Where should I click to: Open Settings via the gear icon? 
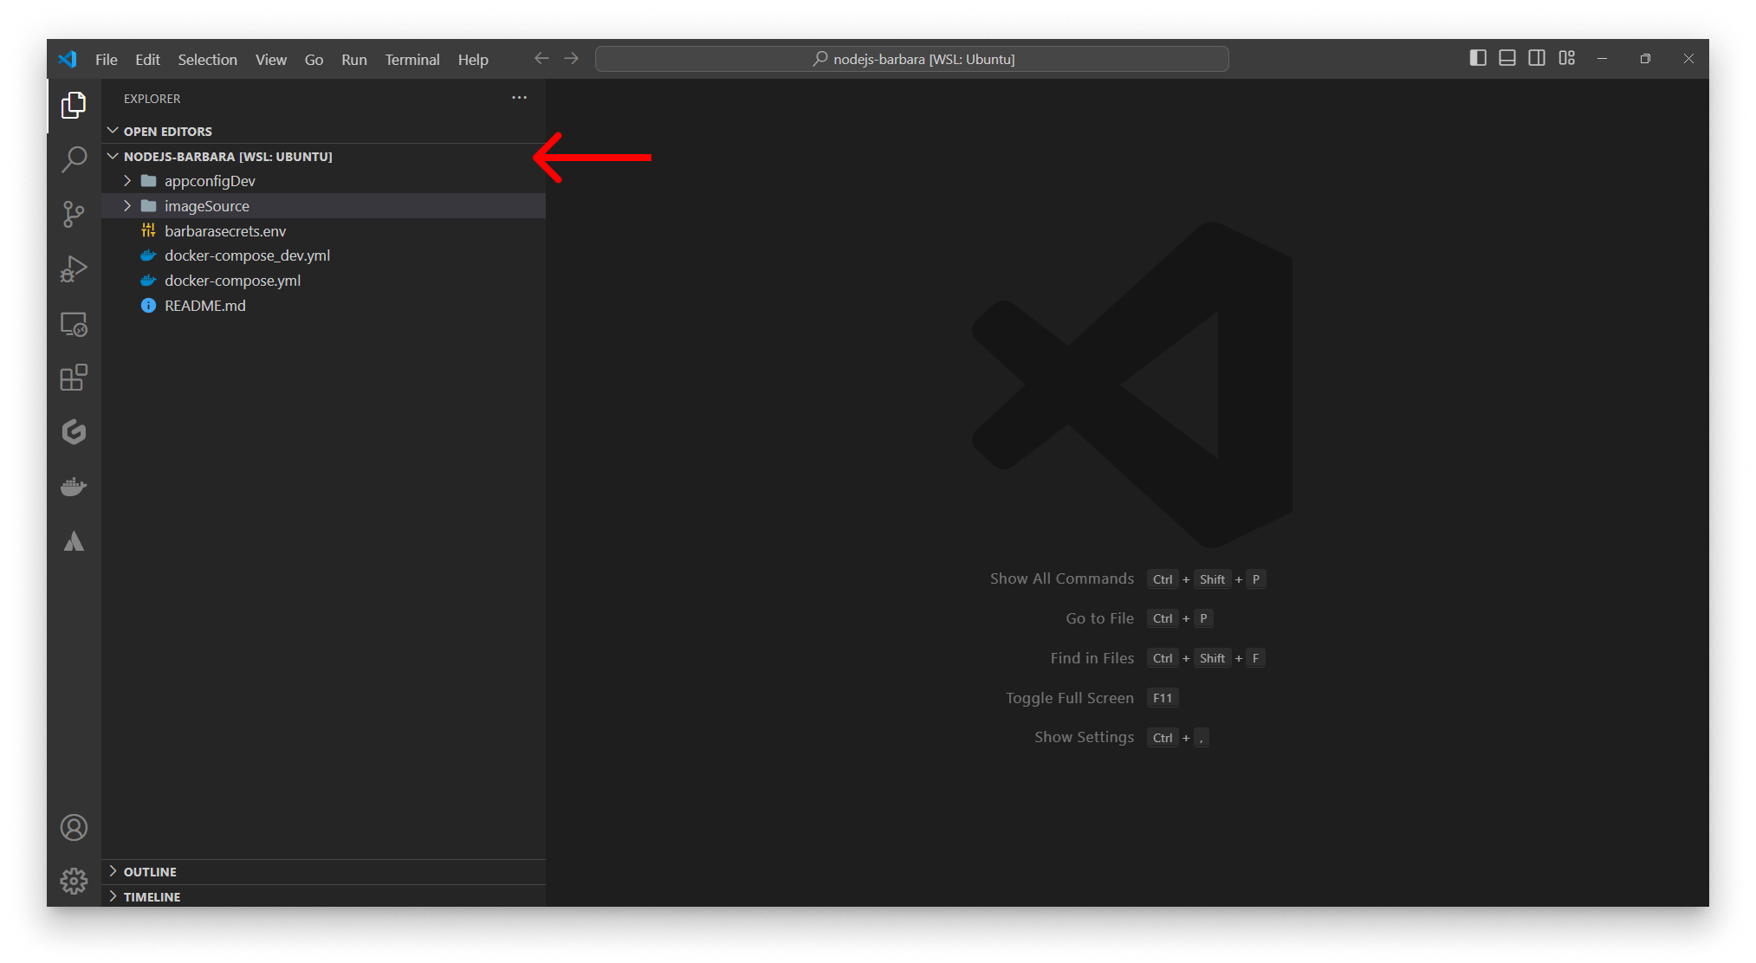(x=75, y=880)
